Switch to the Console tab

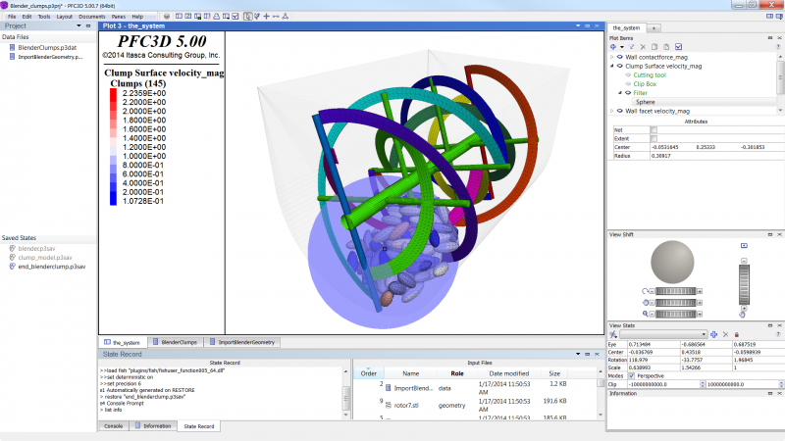[x=113, y=426]
